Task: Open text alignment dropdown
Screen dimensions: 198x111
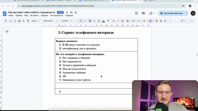Action: coord(129,21)
